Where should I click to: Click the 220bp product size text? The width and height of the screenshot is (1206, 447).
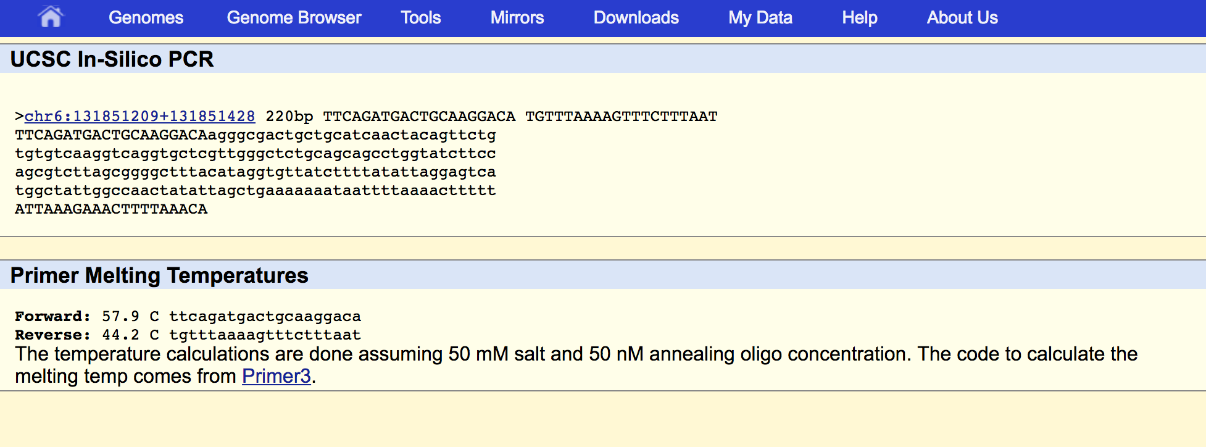click(x=289, y=116)
